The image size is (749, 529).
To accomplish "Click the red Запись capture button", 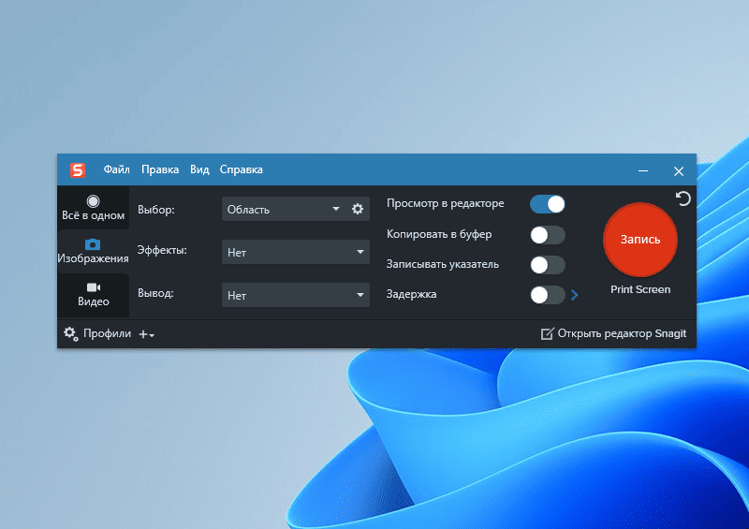I will [x=640, y=240].
